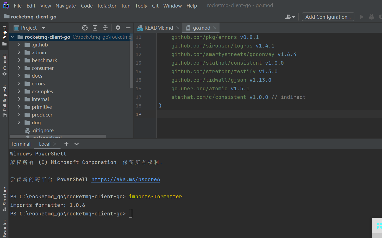Open the aka.ms/pscore6 link
Image resolution: width=382 pixels, height=238 pixels.
coord(126,179)
